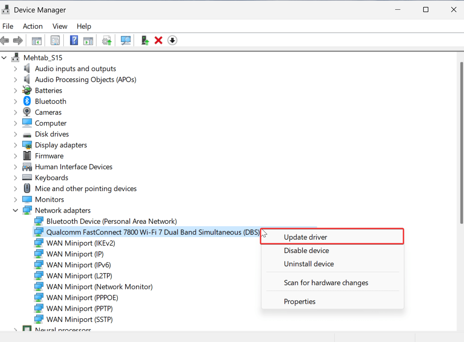
Task: Click the Bluetooth category icon
Action: [27, 101]
